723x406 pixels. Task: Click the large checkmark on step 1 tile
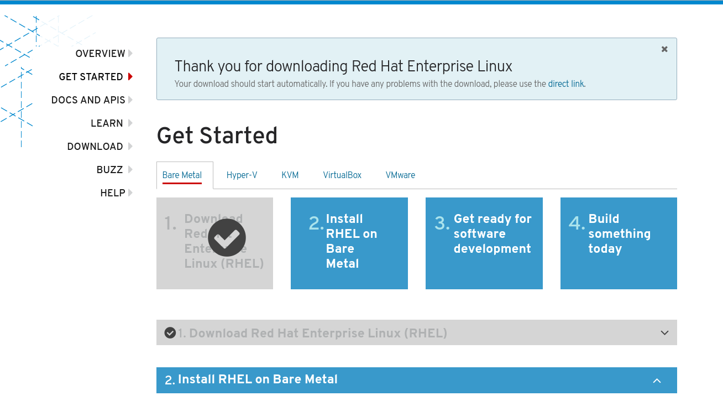(227, 237)
